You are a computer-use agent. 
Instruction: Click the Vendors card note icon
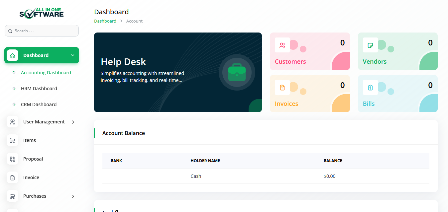click(370, 45)
